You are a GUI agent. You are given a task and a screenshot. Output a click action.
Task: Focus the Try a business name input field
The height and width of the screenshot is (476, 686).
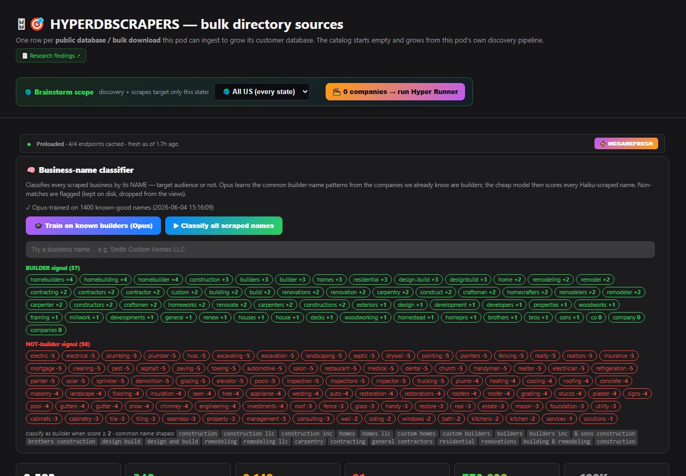pos(340,250)
